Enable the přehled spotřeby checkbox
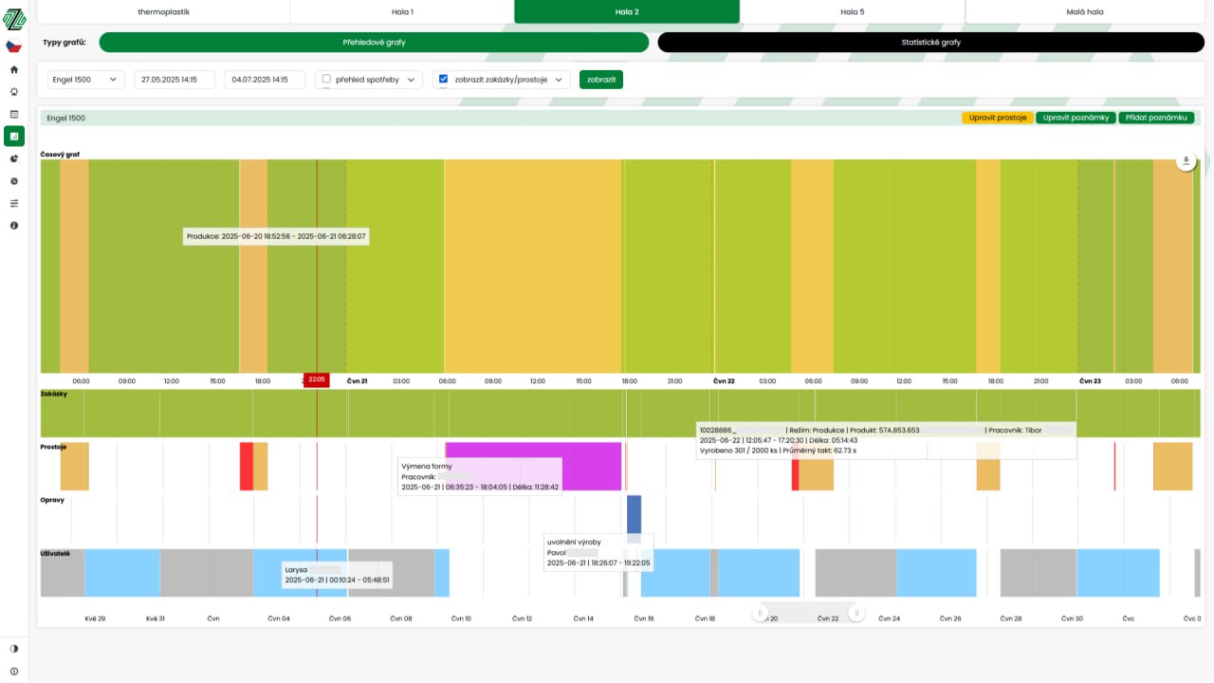 coord(326,80)
